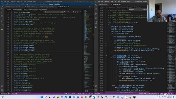
Task: Toggle Secondary Side Bar in left title bar
Action: pyautogui.click(x=78, y=1)
